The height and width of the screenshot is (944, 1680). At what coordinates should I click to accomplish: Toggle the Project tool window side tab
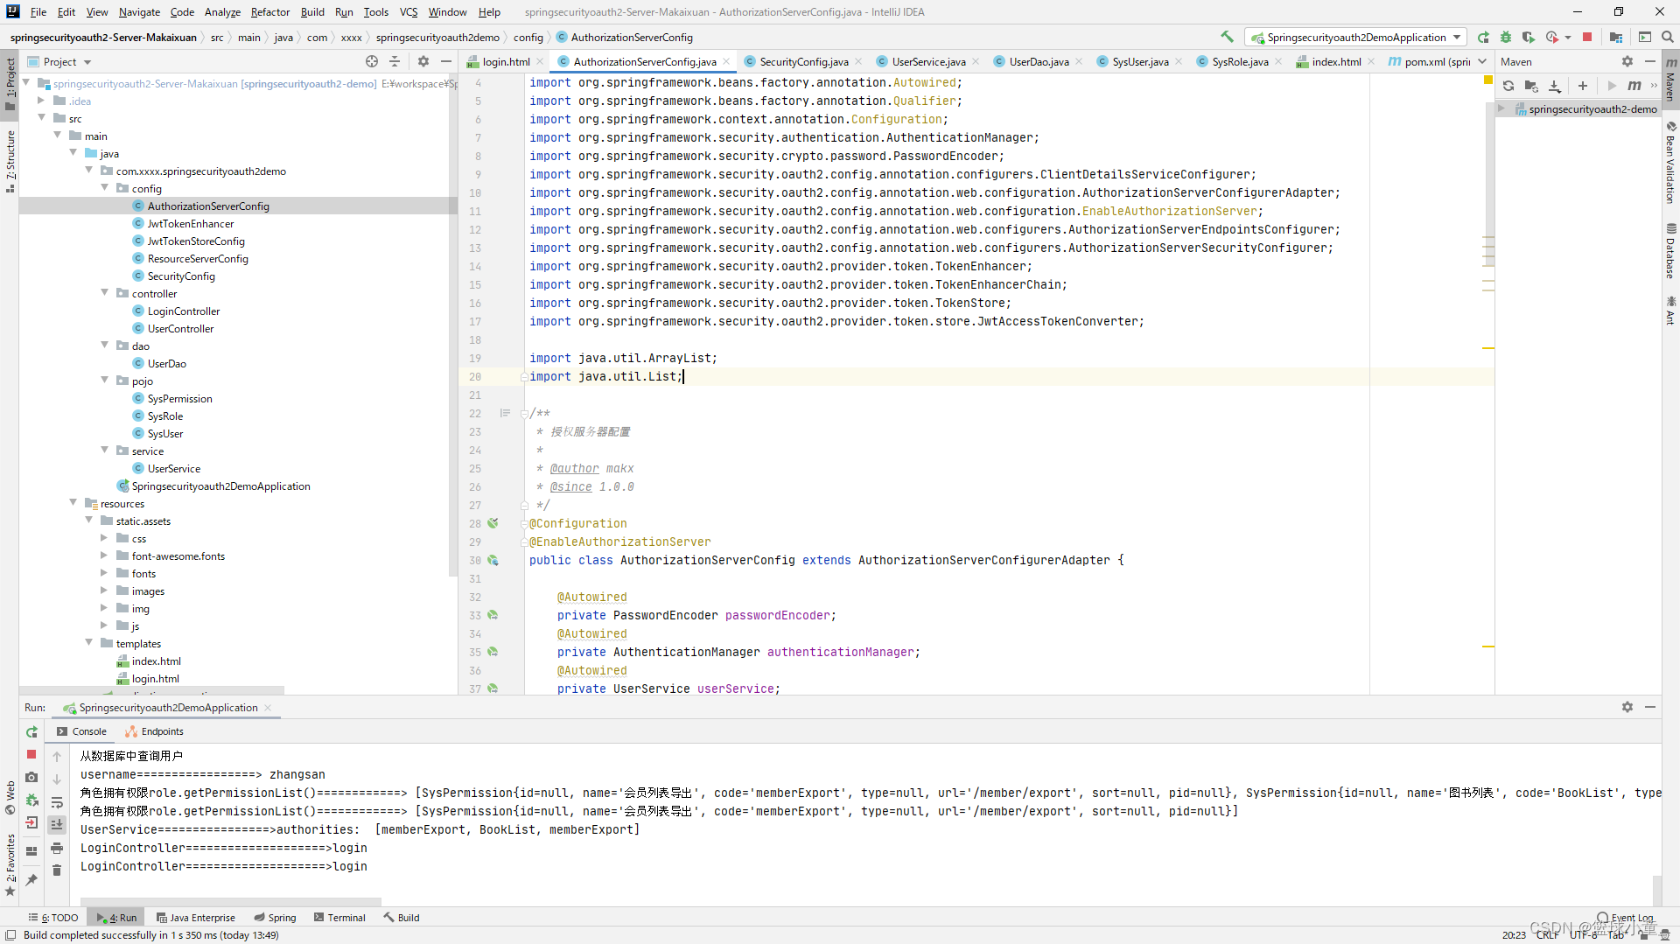point(10,83)
